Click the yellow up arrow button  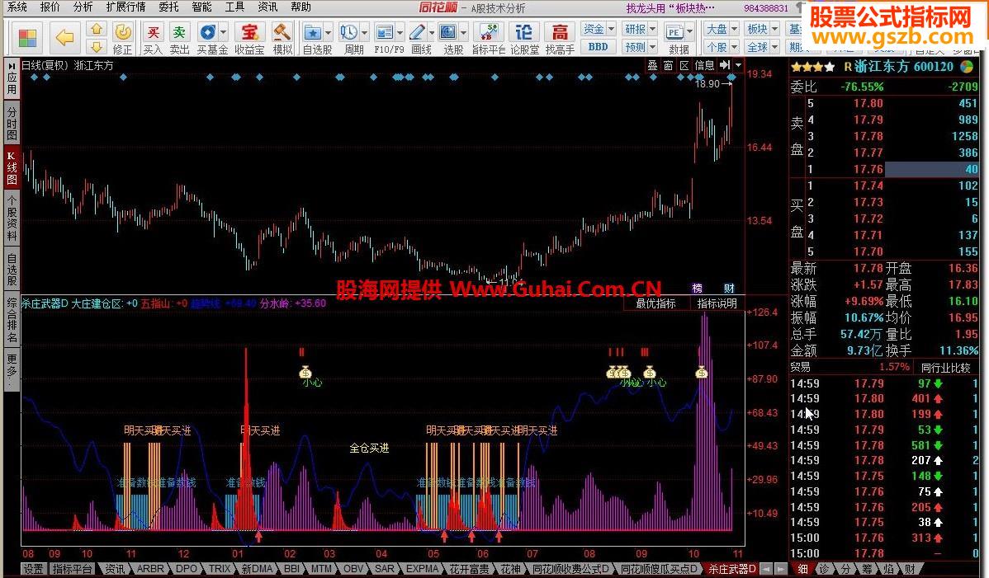coord(96,29)
